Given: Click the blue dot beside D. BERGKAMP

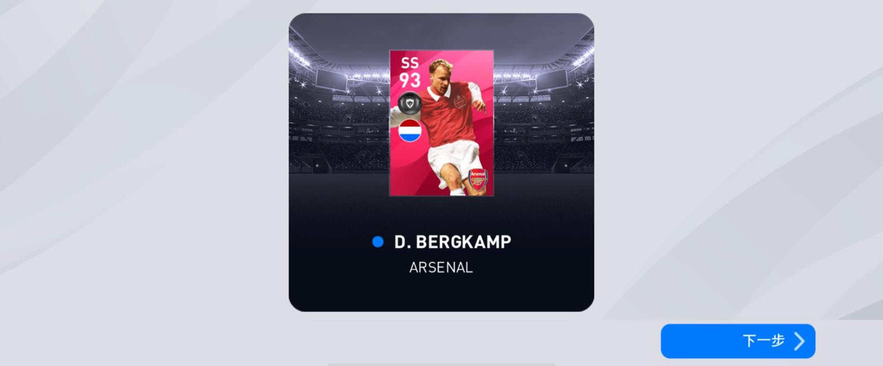Looking at the screenshot, I should (x=378, y=241).
